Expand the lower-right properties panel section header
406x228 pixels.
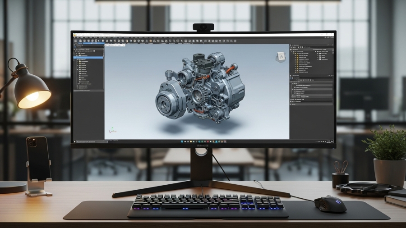[292, 104]
